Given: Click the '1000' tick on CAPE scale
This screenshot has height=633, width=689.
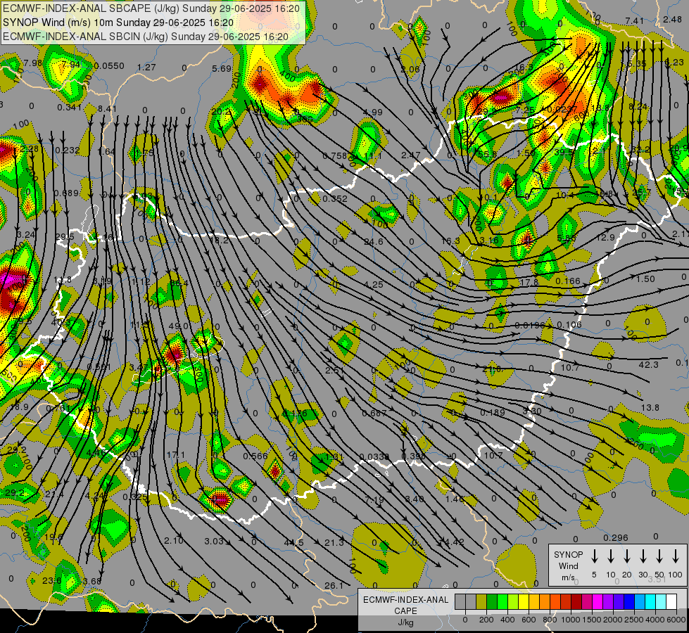Looking at the screenshot, I should (570, 620).
